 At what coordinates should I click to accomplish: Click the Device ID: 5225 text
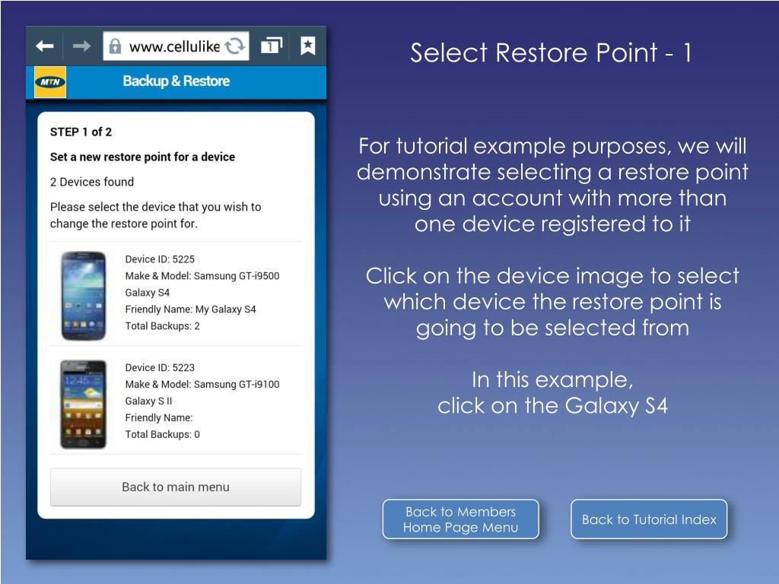[x=160, y=259]
